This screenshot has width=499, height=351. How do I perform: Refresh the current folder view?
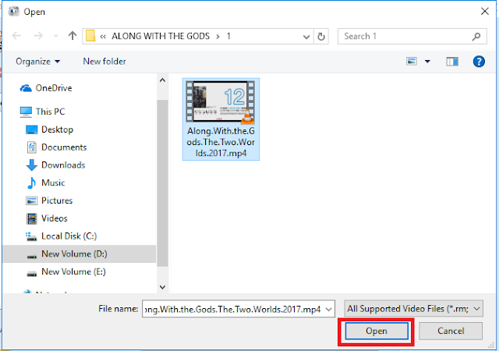(x=321, y=37)
